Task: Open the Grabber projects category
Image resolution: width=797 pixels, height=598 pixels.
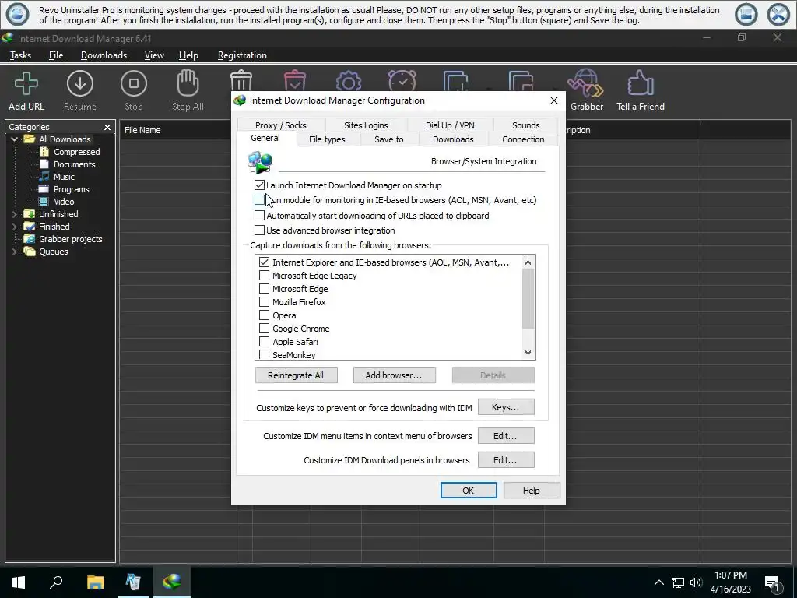Action: (64, 239)
